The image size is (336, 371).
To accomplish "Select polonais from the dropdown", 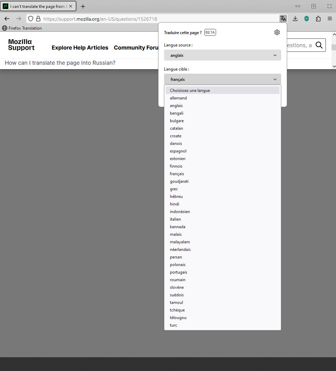I will click(x=223, y=265).
